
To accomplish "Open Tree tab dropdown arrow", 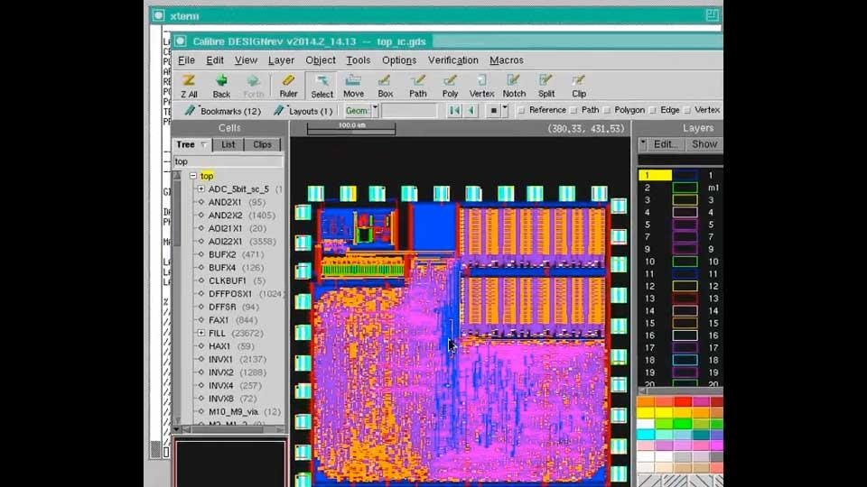I will pos(204,144).
